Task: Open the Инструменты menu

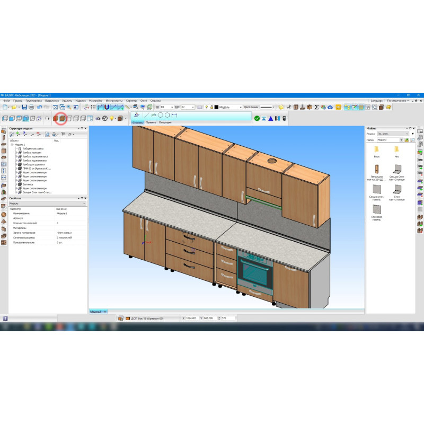Action: 114,100
